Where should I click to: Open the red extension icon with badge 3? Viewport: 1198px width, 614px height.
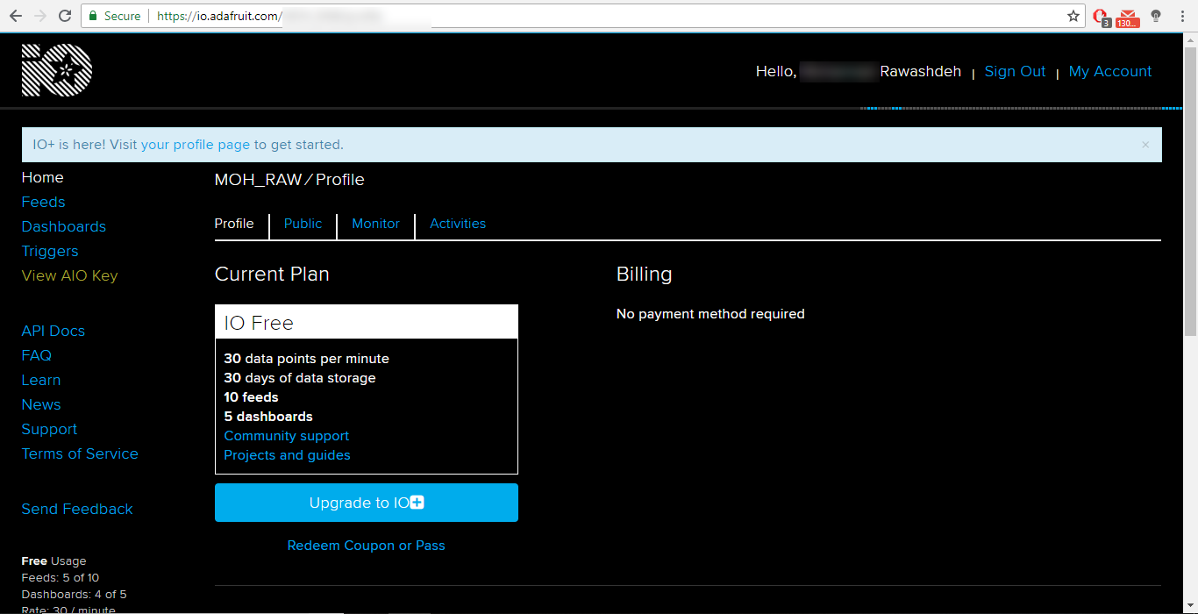pyautogui.click(x=1101, y=17)
